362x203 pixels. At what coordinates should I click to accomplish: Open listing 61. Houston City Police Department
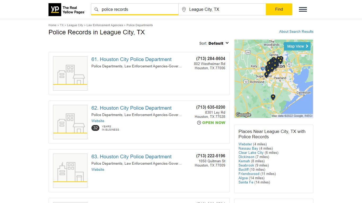pos(131,59)
